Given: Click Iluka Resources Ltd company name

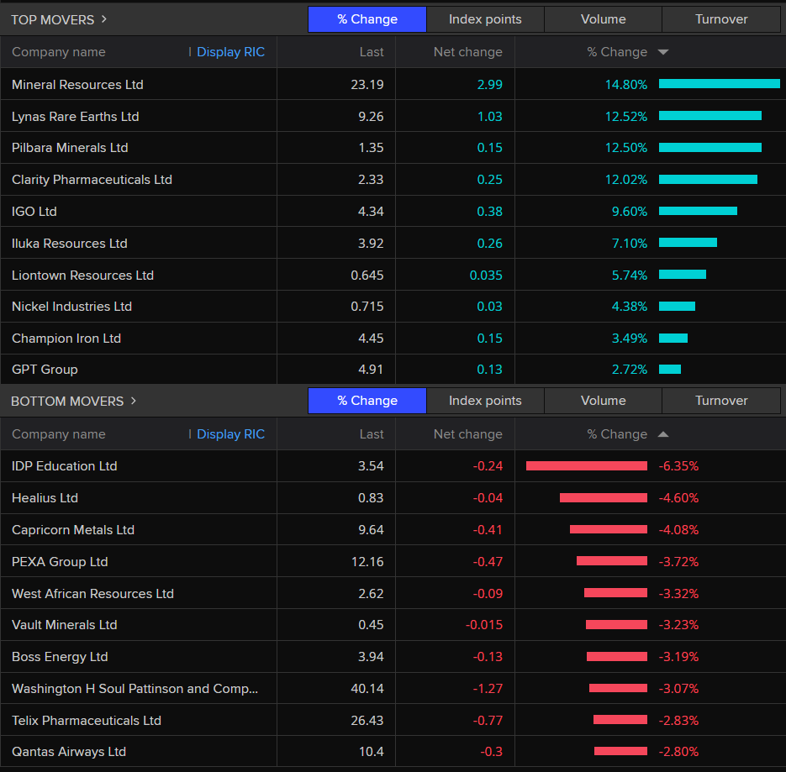Looking at the screenshot, I should tap(70, 244).
